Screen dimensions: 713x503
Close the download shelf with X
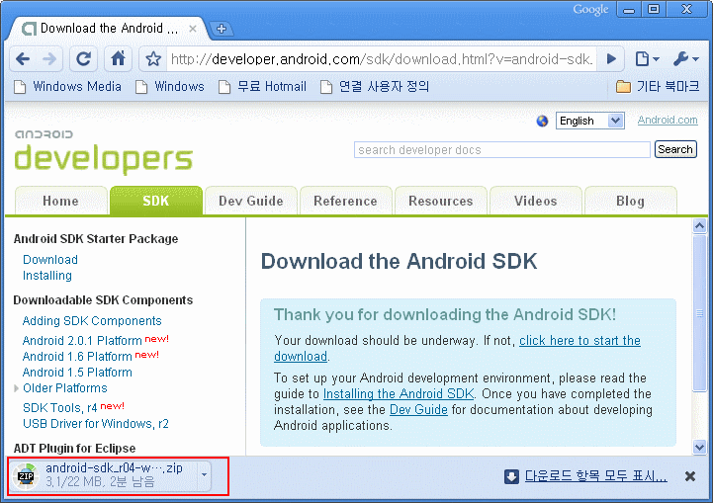point(690,476)
